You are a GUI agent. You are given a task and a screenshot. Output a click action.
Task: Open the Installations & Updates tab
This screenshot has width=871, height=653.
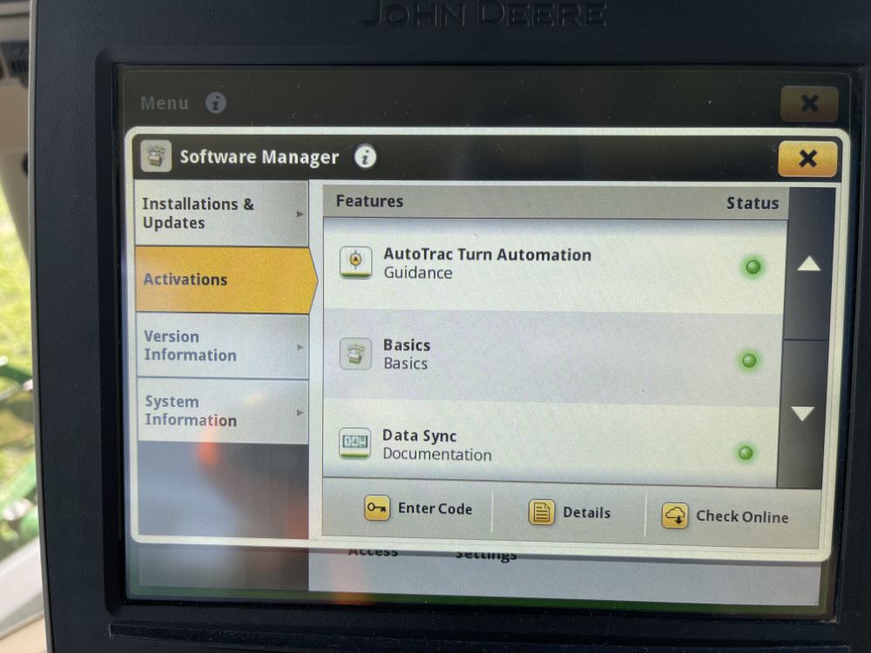coord(221,213)
